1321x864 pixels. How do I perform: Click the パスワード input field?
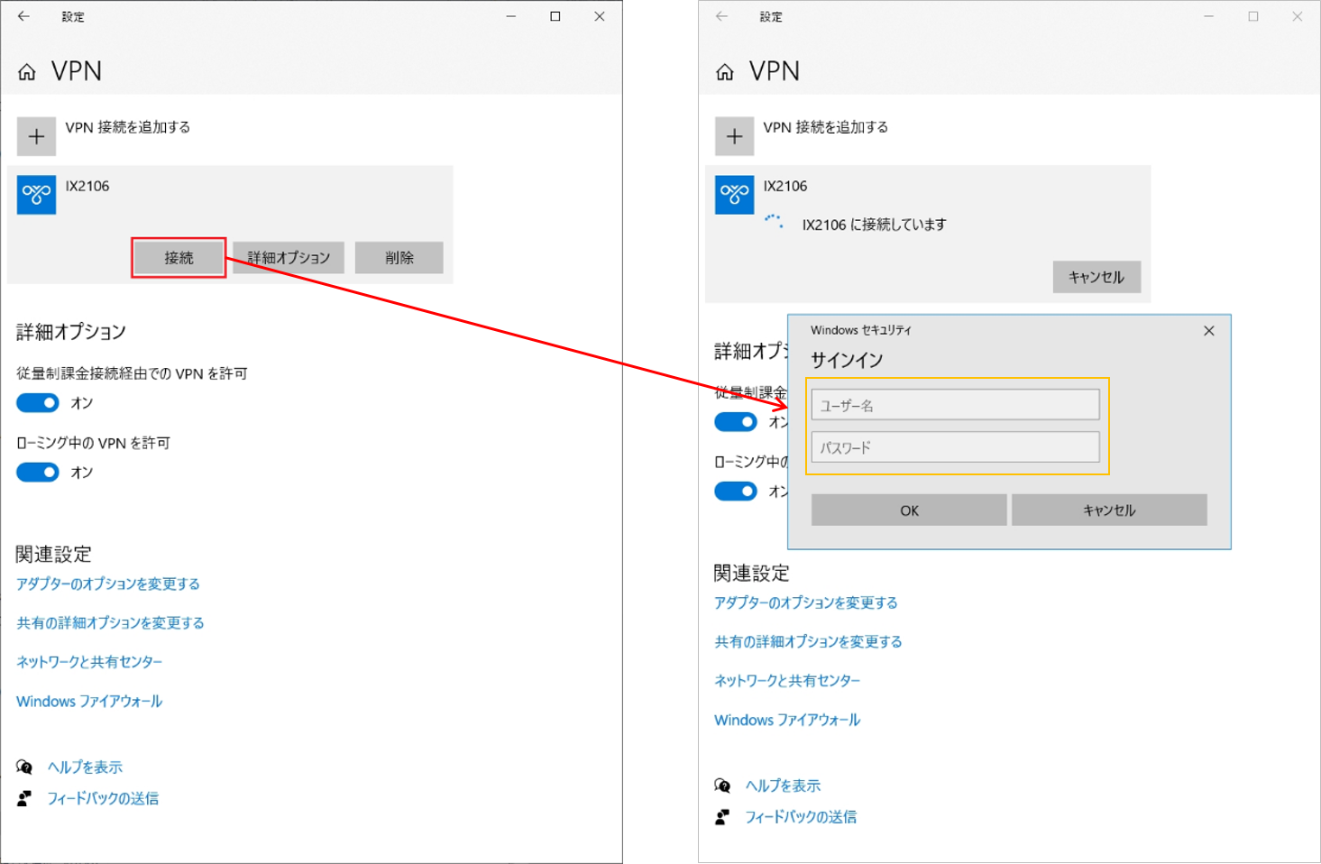click(955, 447)
